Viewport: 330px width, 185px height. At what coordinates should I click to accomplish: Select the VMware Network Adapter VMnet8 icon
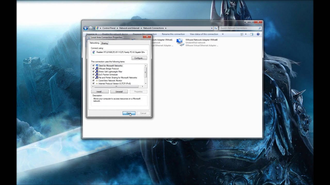(180, 42)
